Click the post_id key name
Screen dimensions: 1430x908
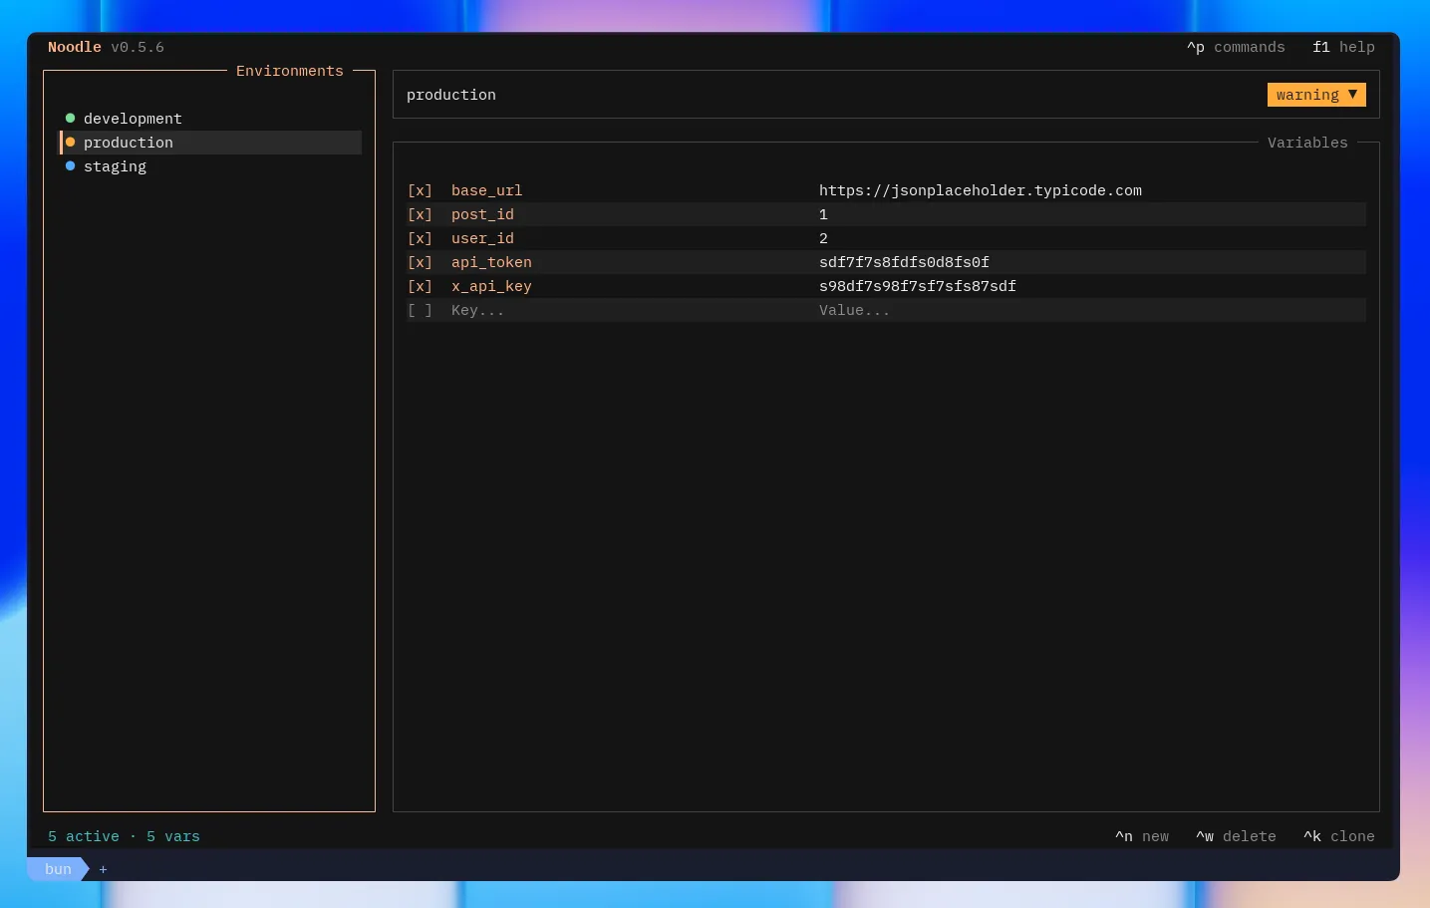click(x=482, y=214)
